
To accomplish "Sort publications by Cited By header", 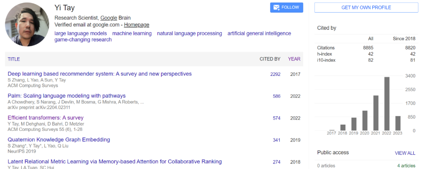I will click(270, 59).
